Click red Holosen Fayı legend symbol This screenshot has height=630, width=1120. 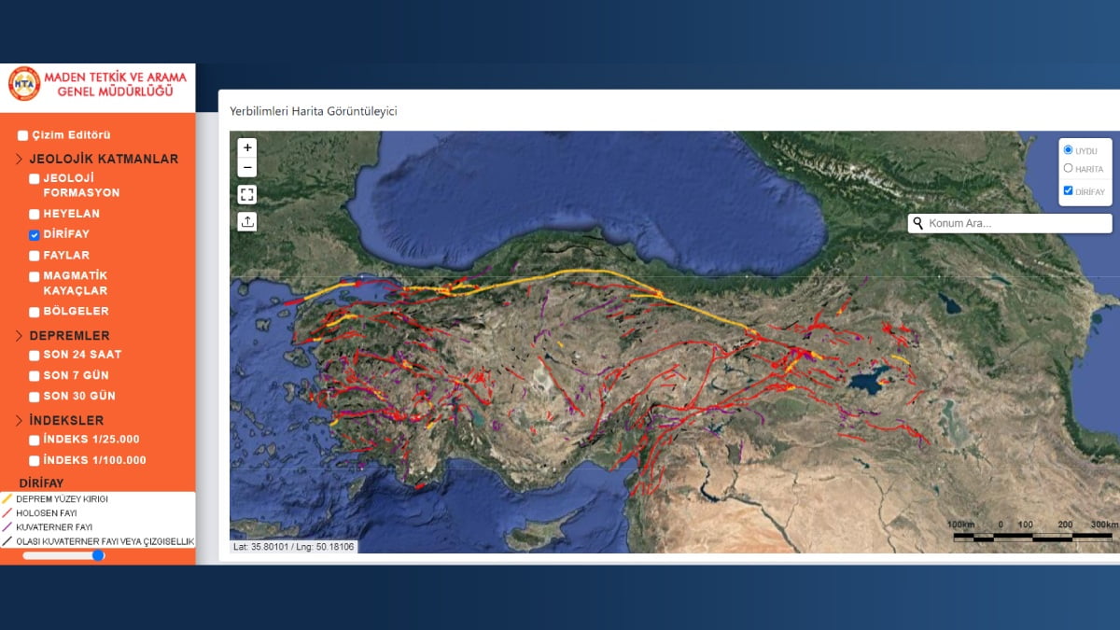tap(7, 513)
